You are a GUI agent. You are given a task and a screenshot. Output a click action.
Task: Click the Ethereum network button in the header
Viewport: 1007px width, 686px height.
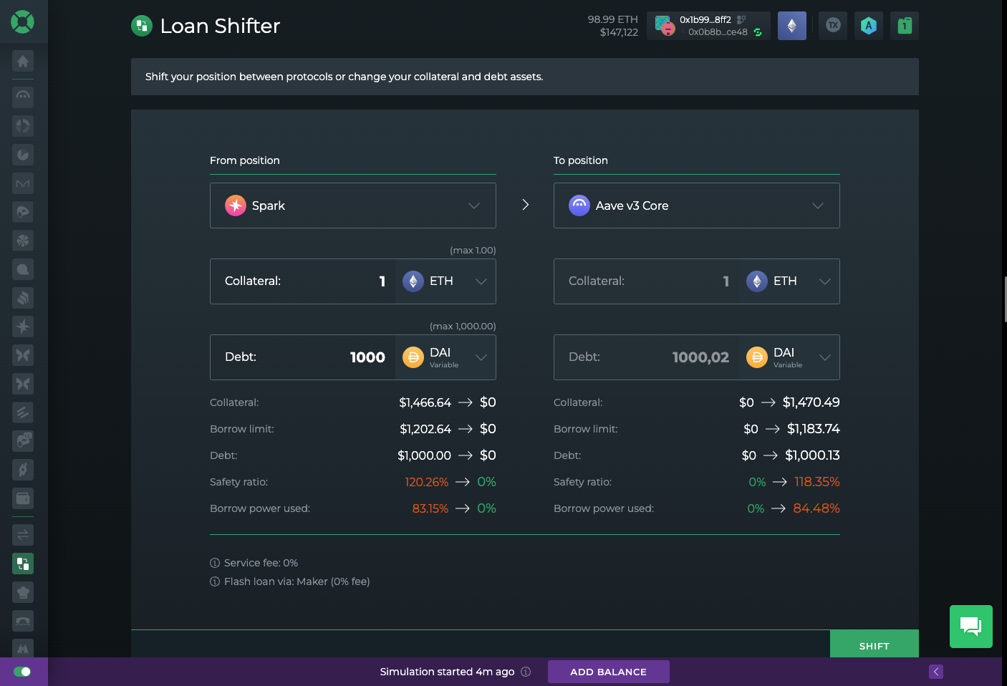[792, 26]
